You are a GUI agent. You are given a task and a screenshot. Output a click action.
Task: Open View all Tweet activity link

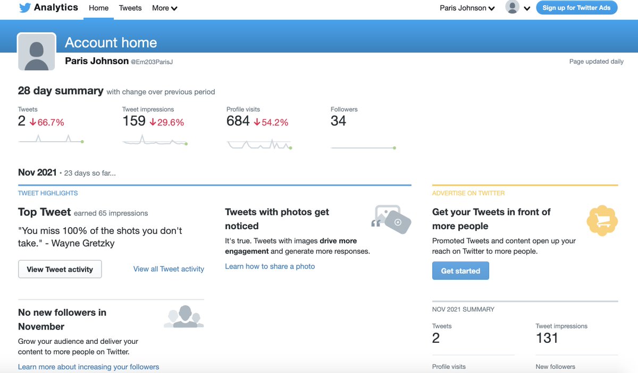169,269
